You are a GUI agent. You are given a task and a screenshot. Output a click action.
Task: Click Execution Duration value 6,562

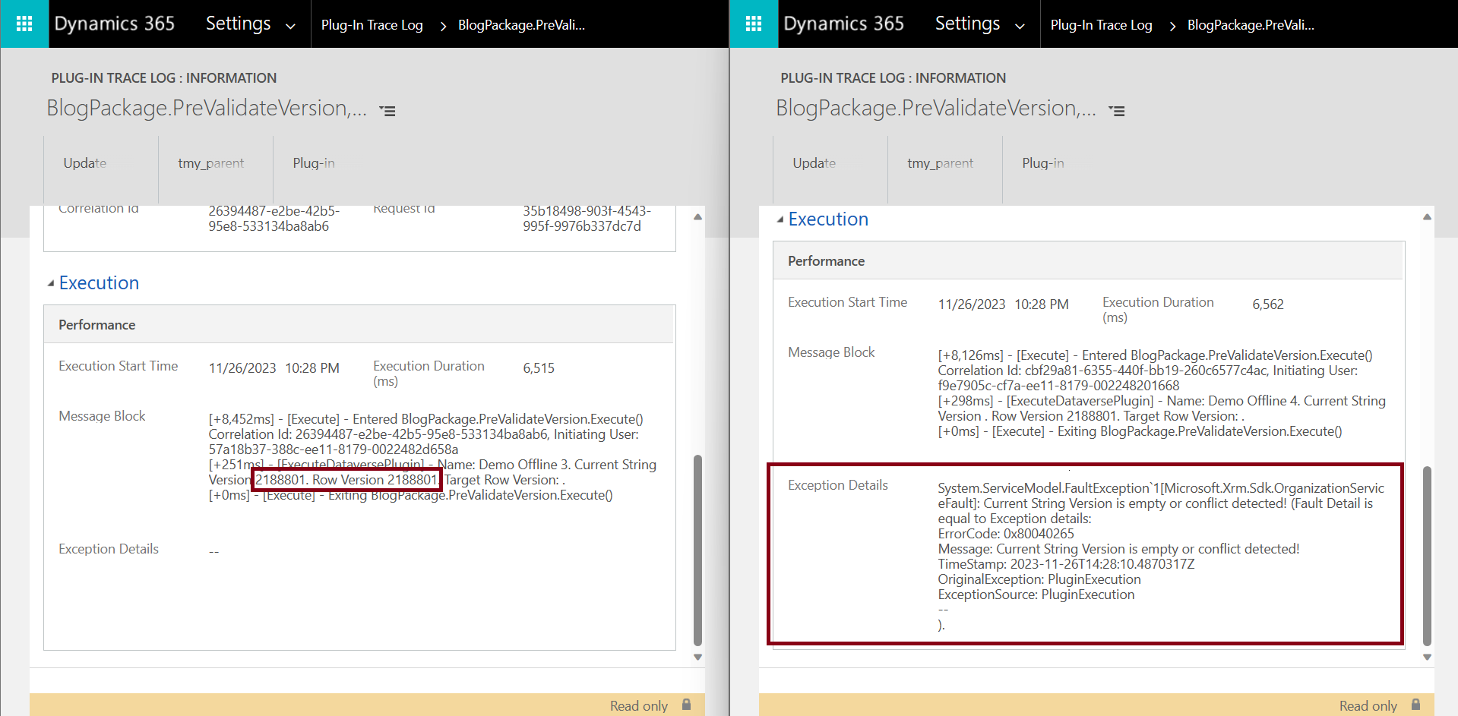click(1268, 304)
